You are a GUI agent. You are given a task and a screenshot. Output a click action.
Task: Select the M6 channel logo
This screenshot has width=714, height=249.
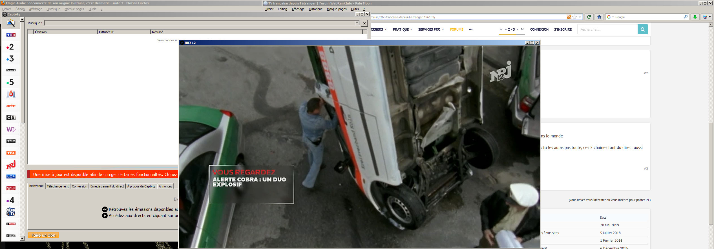click(11, 94)
